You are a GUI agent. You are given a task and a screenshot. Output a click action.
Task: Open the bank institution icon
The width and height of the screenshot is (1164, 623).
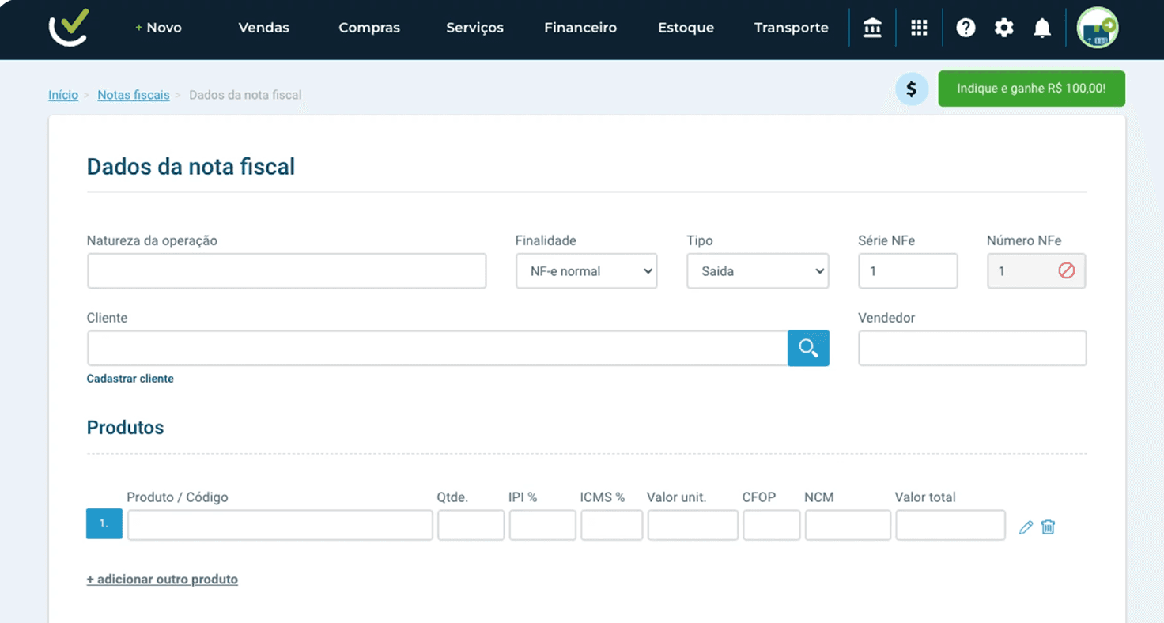[872, 28]
